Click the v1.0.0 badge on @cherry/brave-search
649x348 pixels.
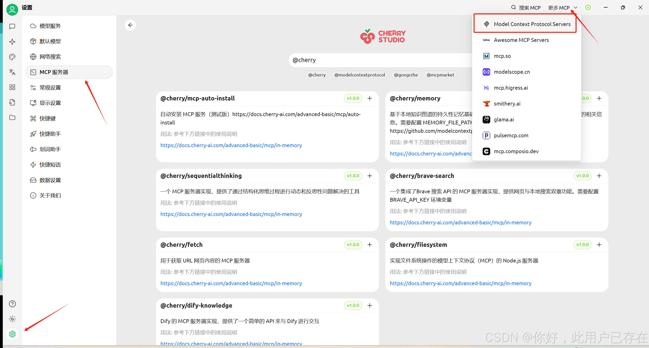pos(582,176)
